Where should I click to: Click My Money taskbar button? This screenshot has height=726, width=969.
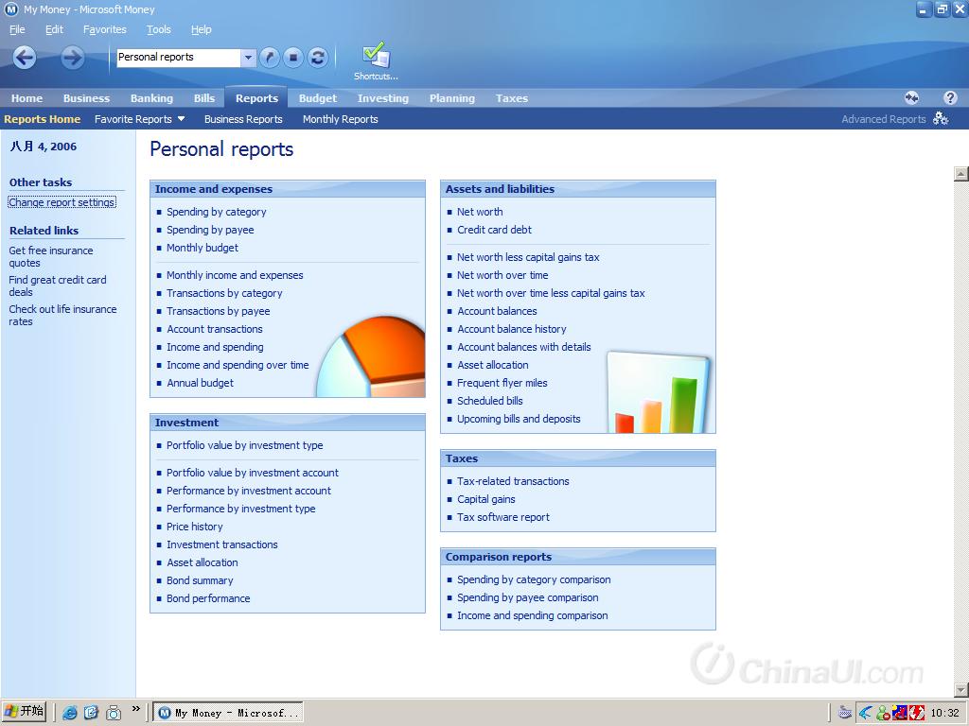pyautogui.click(x=228, y=713)
